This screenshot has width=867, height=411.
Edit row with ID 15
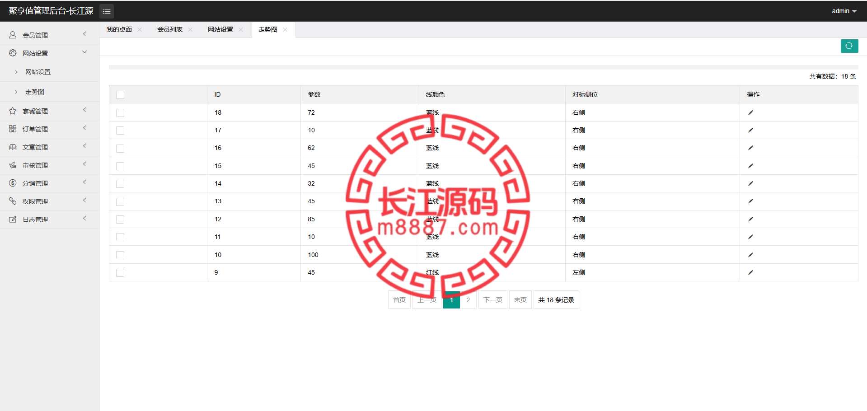coord(750,166)
